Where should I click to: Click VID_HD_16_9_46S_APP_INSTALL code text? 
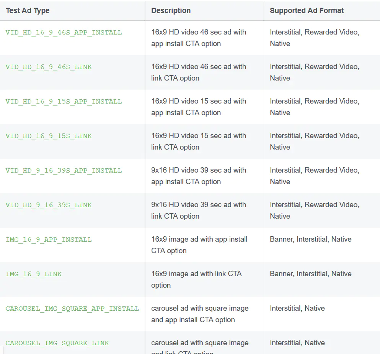tap(64, 33)
